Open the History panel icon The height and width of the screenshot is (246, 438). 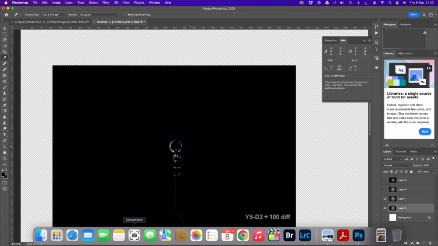coord(377,26)
